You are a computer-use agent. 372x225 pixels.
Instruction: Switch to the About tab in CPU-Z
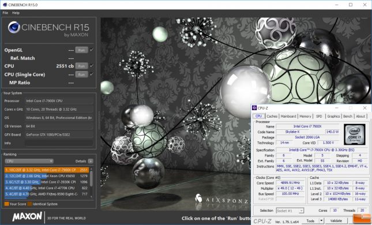(x=360, y=117)
